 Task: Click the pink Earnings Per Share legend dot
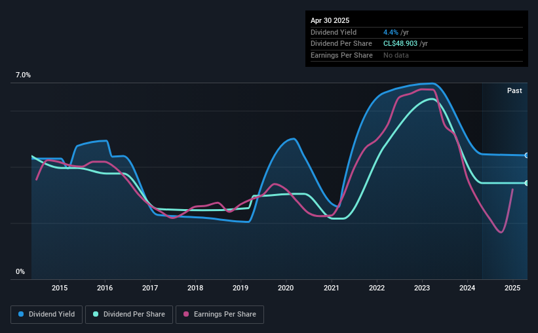[x=186, y=314]
